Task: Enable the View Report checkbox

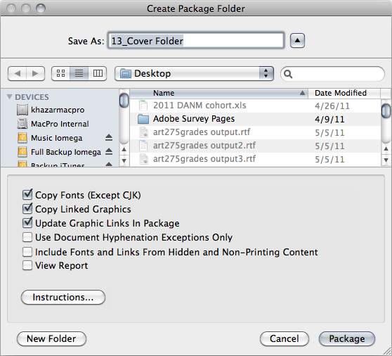Action: point(27,265)
